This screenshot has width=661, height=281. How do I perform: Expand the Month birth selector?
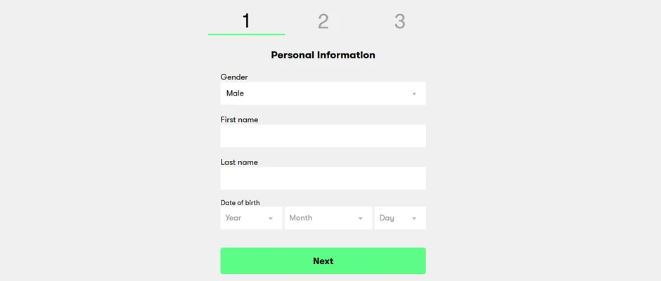click(x=328, y=218)
